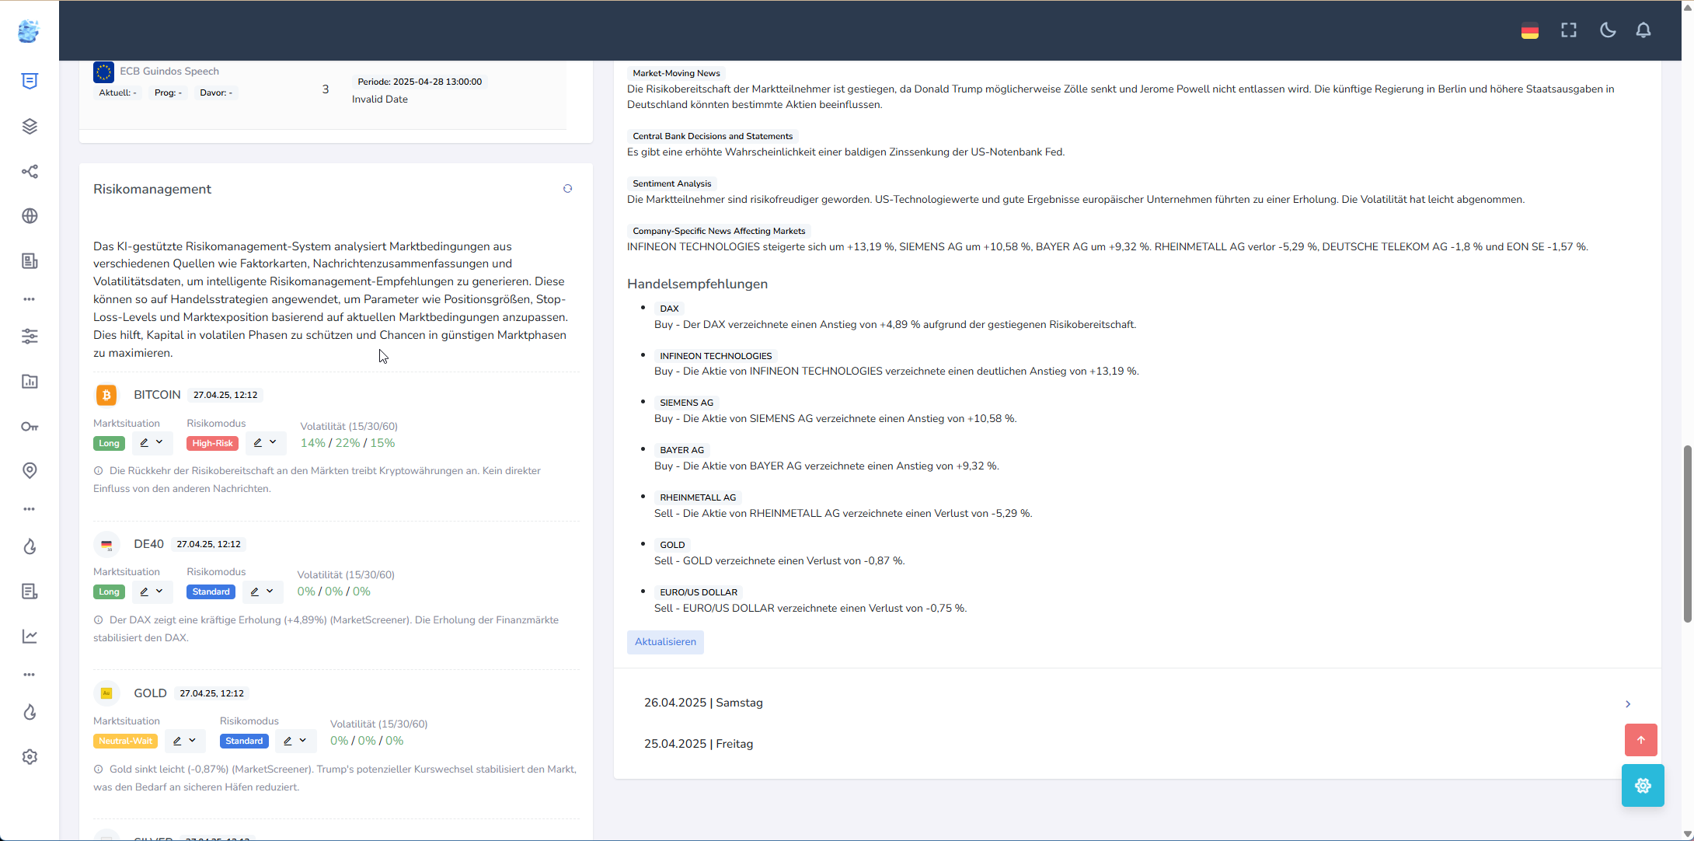Click the yellow GOLD asset icon

click(x=106, y=693)
